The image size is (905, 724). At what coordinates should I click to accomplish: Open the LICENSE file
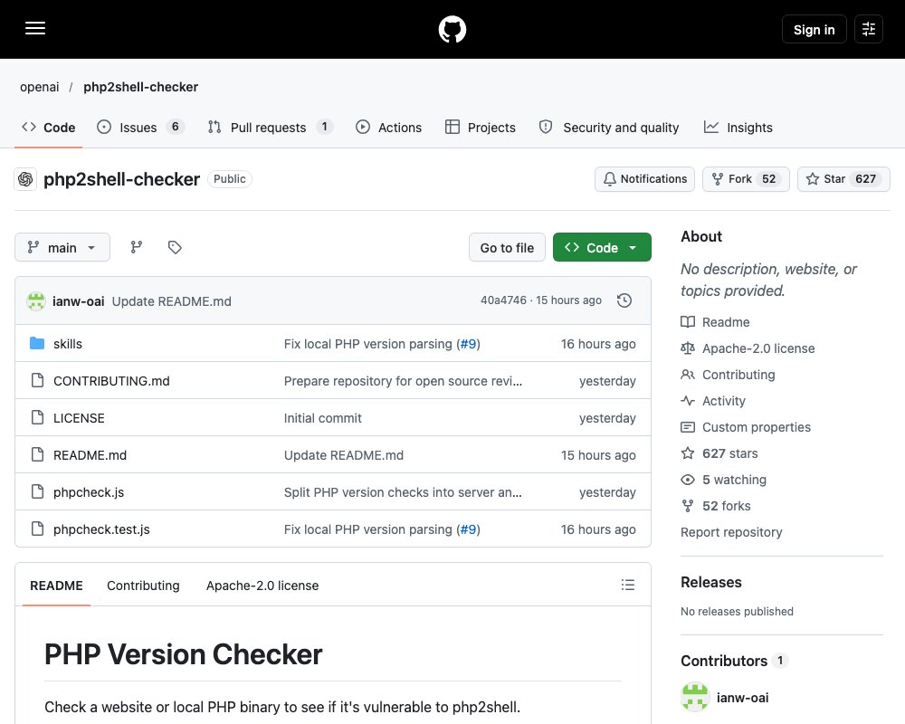click(79, 418)
